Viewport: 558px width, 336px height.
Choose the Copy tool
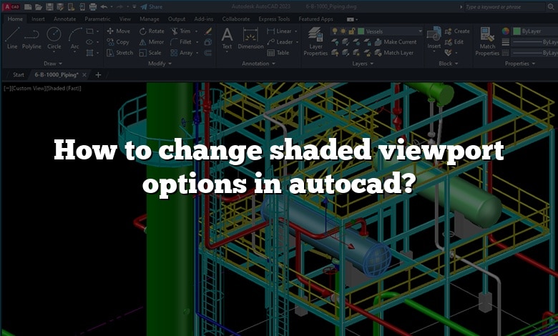click(x=118, y=42)
